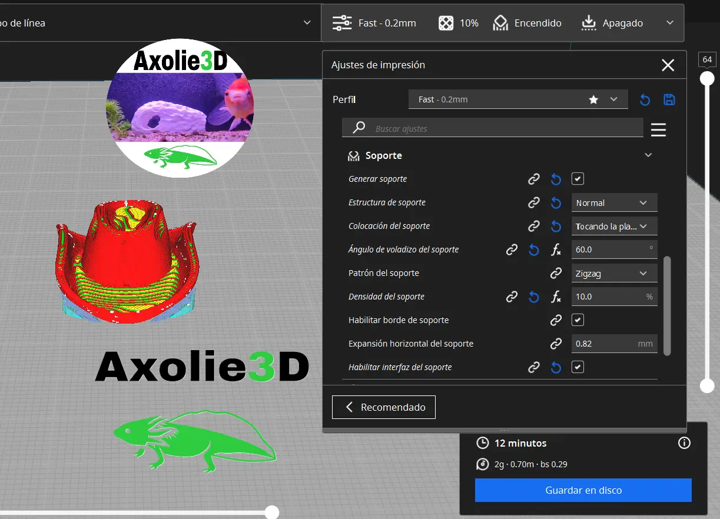This screenshot has width=720, height=519.
Task: Click the link icon for Ángulo de voladizo
Action: pos(512,249)
